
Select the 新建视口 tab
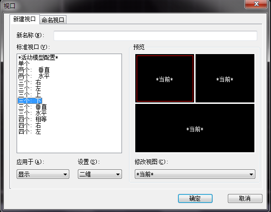(25, 19)
